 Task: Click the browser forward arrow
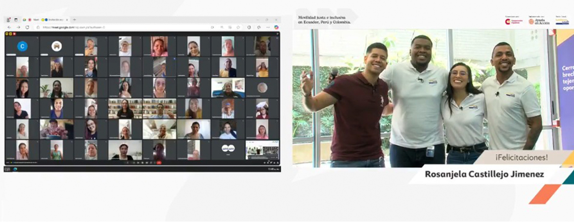(18, 27)
